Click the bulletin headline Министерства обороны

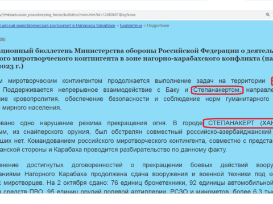115,51
